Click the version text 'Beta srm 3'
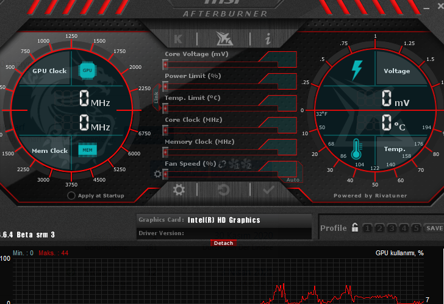This screenshot has width=444, height=304. tap(35, 235)
